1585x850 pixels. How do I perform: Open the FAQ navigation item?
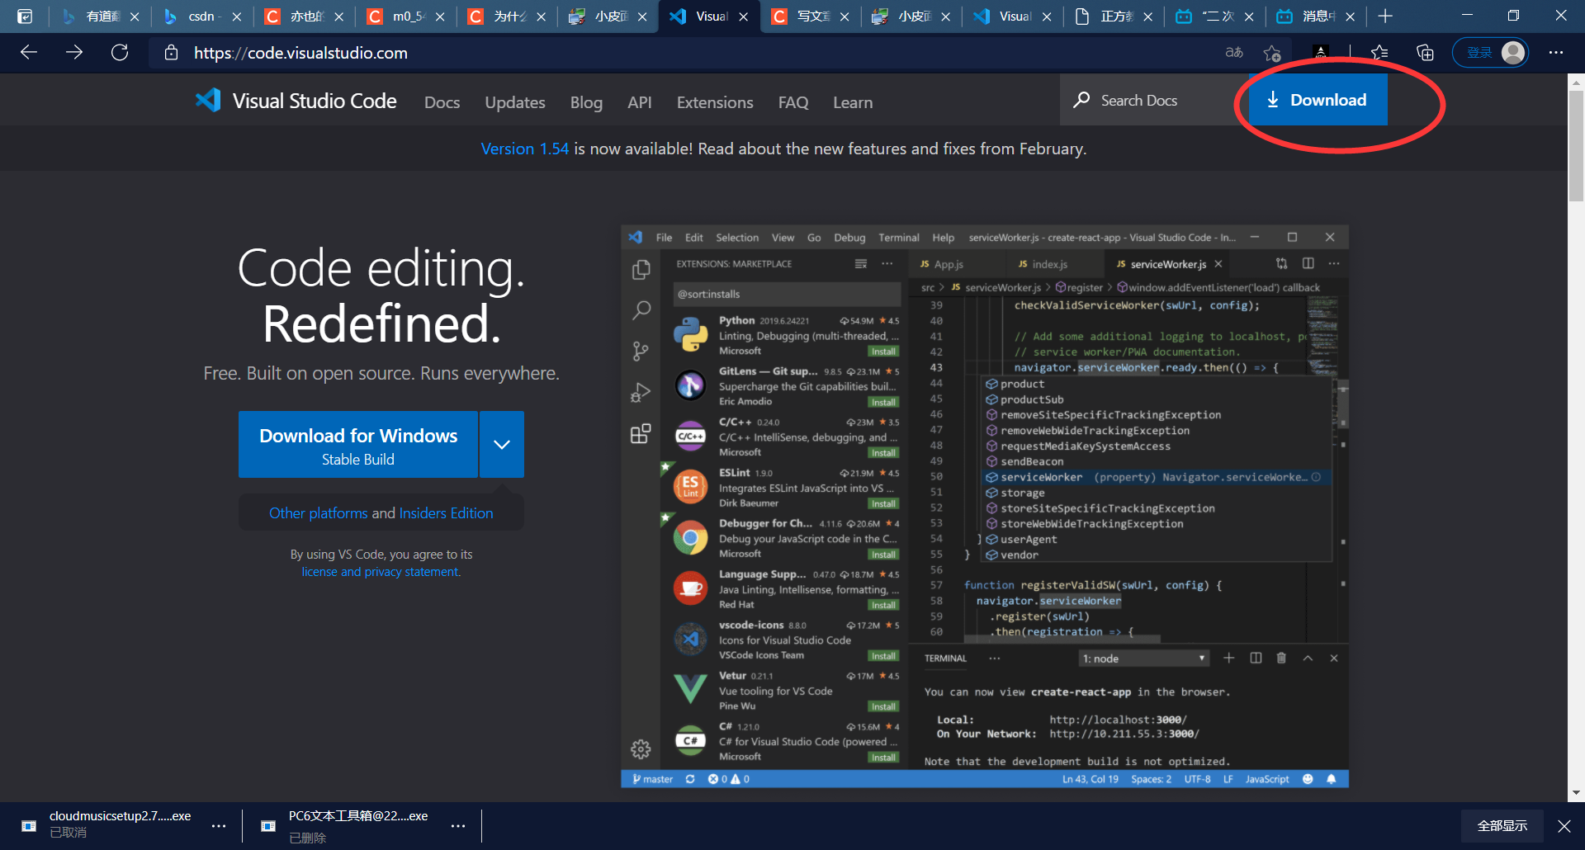pyautogui.click(x=793, y=102)
